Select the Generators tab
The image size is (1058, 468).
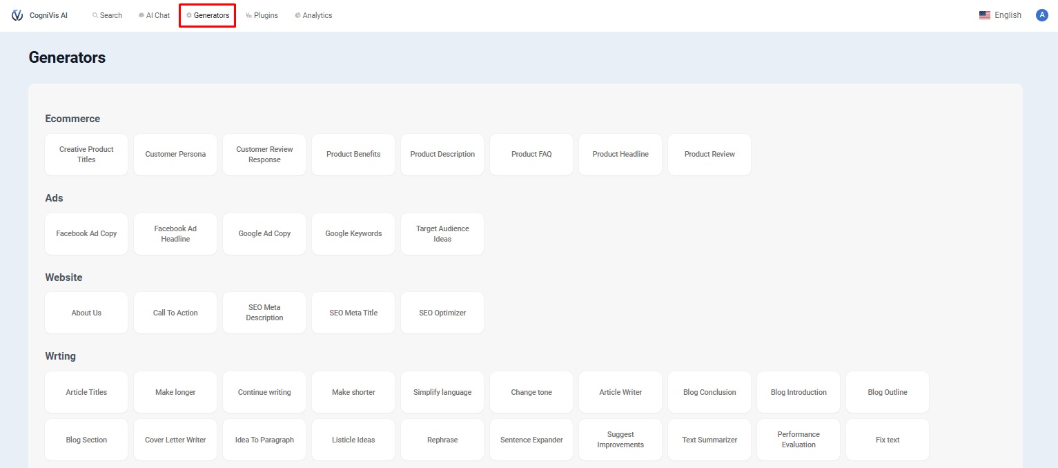[x=208, y=15]
